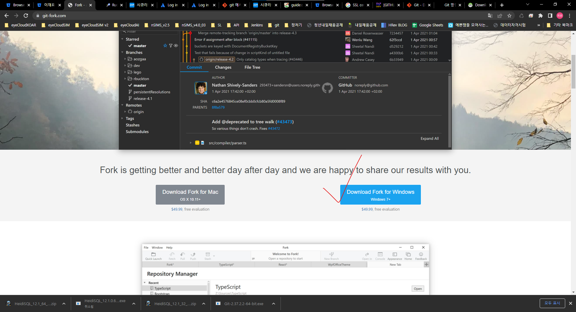Click the site lock icon in address bar
Image resolution: width=576 pixels, height=312 pixels.
click(x=37, y=16)
